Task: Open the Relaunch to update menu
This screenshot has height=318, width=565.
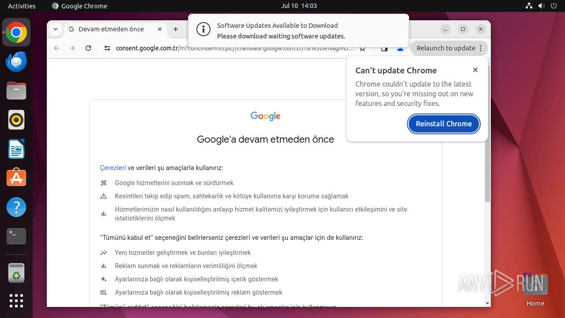Action: (x=449, y=48)
